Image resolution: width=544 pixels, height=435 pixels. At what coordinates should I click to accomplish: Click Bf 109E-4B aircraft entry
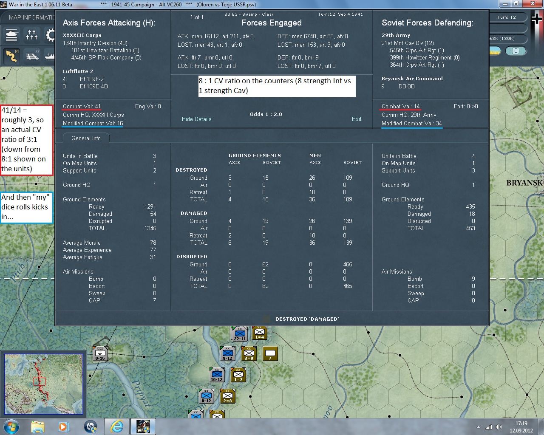[94, 87]
